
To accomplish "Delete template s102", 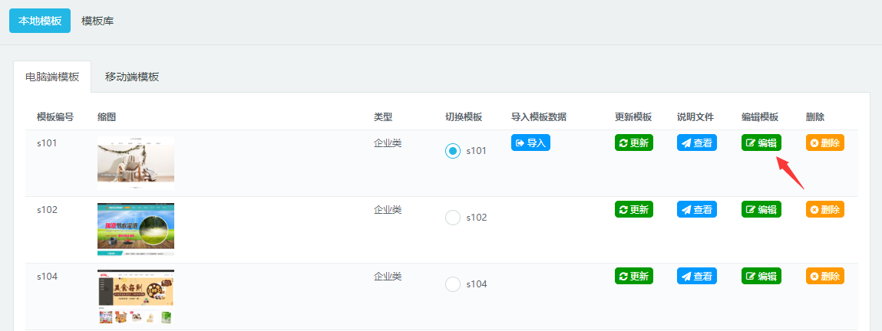I will tap(824, 209).
